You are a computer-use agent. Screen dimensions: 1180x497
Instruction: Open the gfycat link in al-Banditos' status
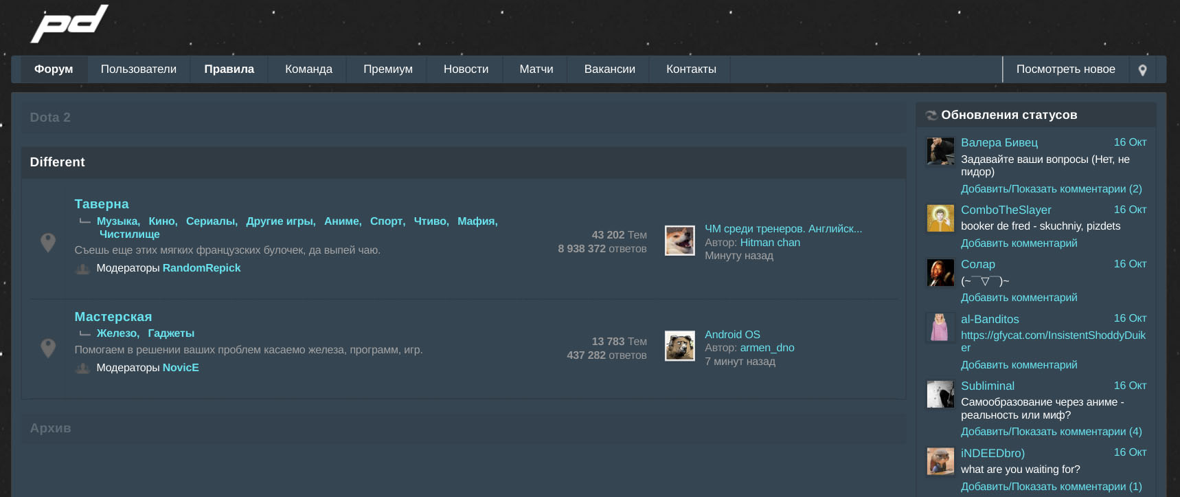[1053, 342]
